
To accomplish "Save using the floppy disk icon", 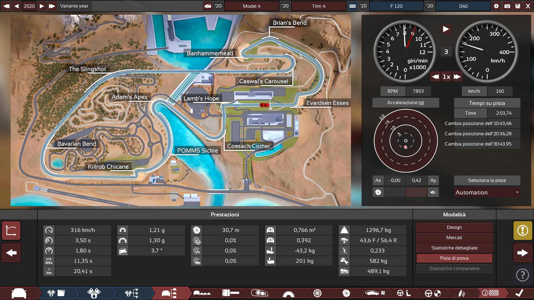I will point(518,6).
